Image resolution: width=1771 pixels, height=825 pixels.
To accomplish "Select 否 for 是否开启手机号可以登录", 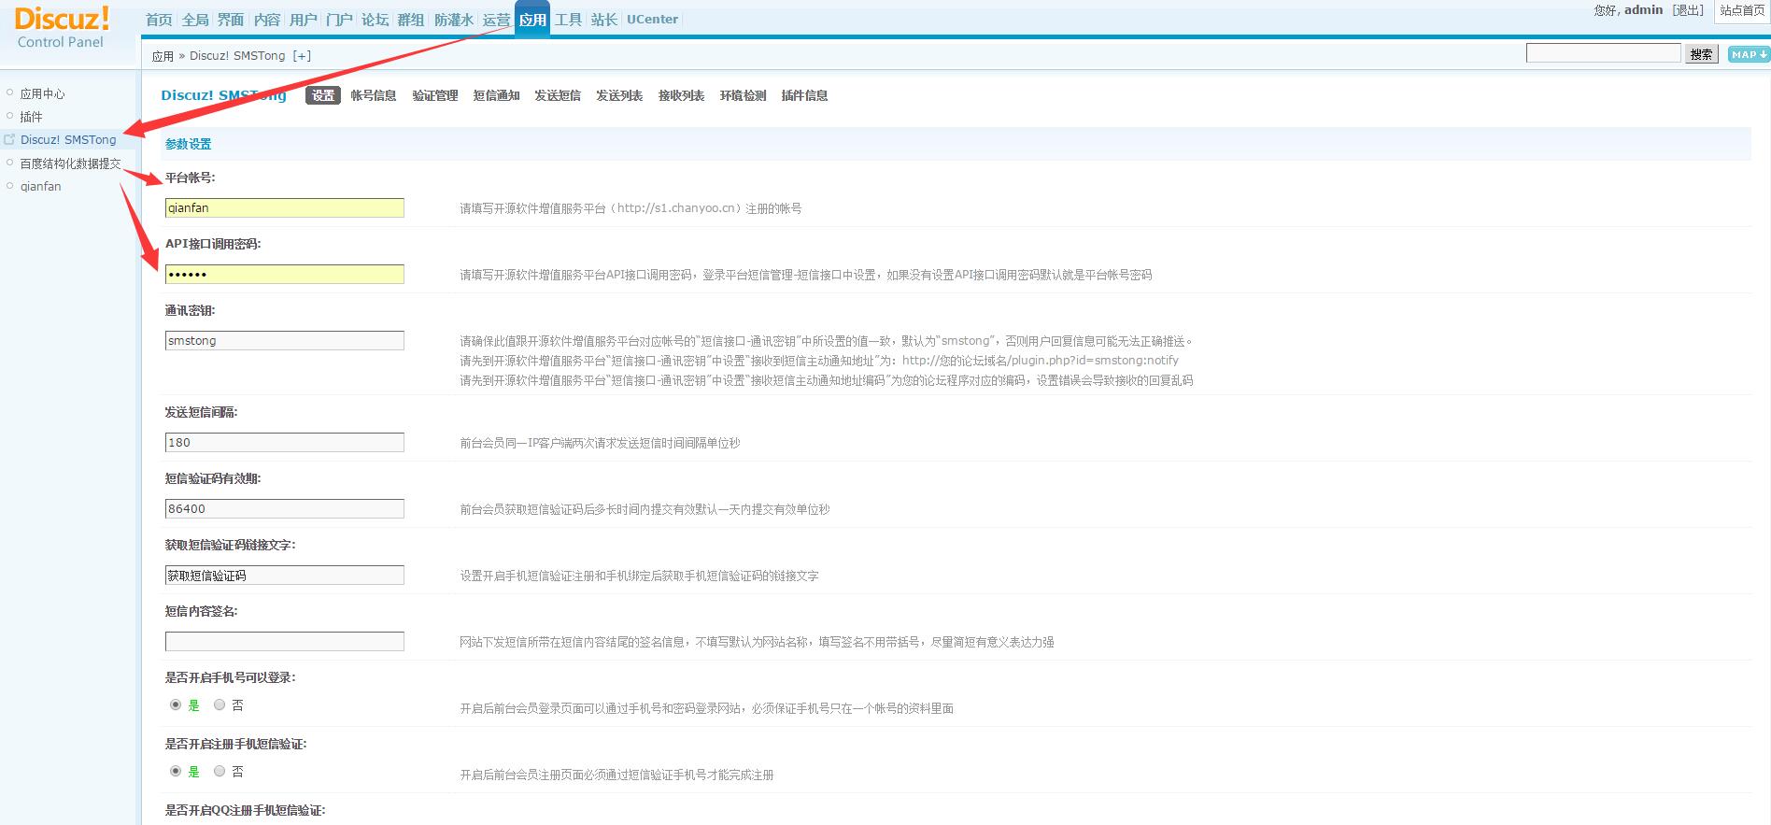I will tap(220, 705).
